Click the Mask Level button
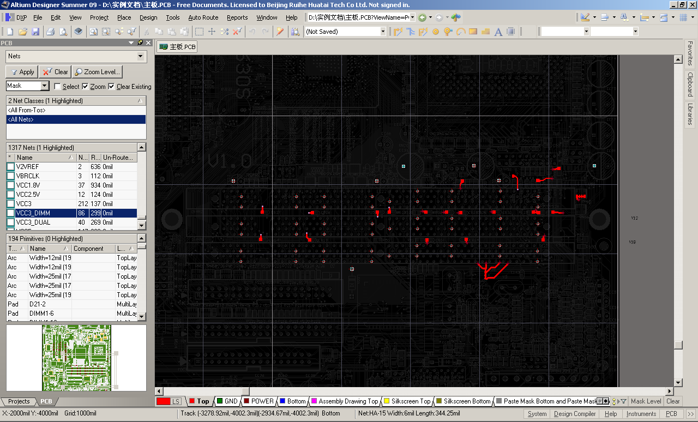Viewport: 698px width, 422px height. click(646, 401)
